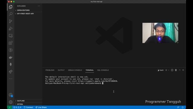Open the Live Share arrow icon in activity bar
The image size is (193, 109).
11,72
